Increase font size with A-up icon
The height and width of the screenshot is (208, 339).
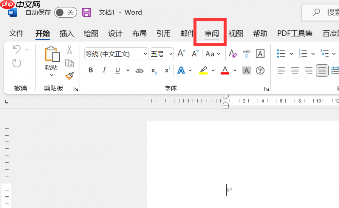click(x=181, y=53)
